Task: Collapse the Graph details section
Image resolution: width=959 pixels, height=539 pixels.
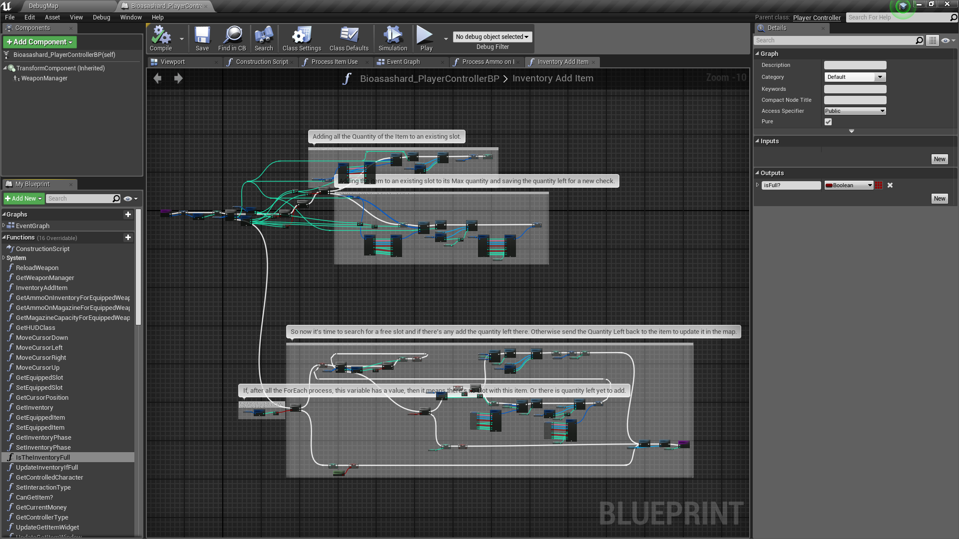Action: (x=757, y=54)
